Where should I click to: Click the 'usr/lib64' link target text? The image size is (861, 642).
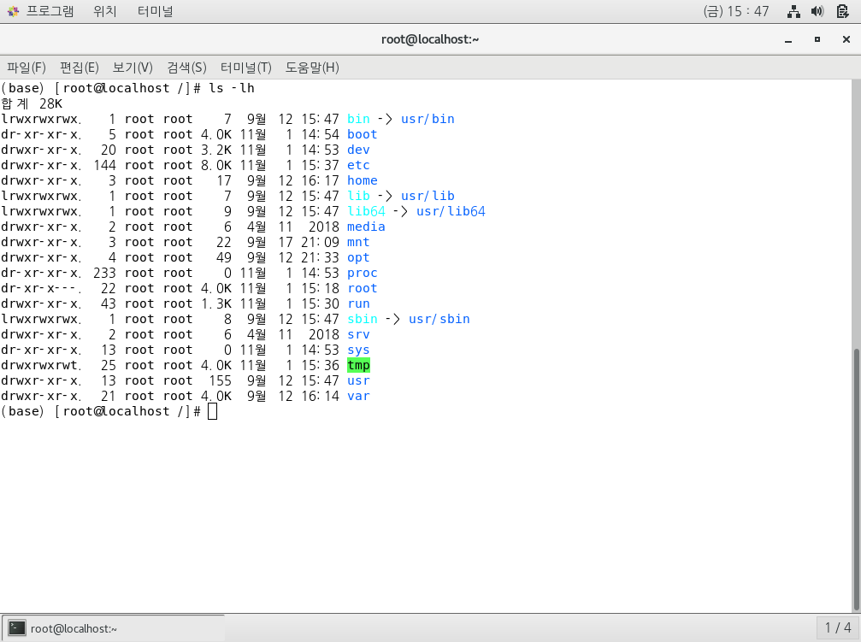pyautogui.click(x=451, y=211)
